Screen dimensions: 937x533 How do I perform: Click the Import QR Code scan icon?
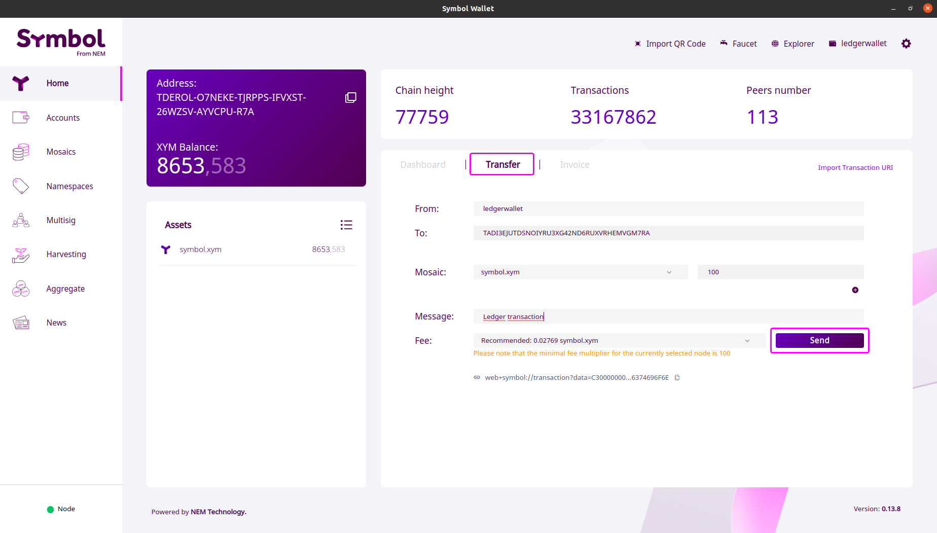[638, 44]
